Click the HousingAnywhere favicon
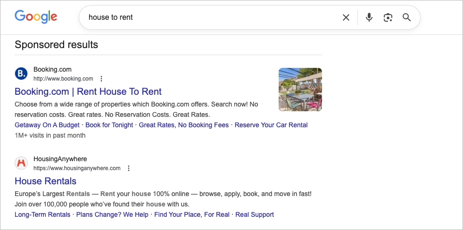Screen dimensions: 463x230 click(x=21, y=163)
